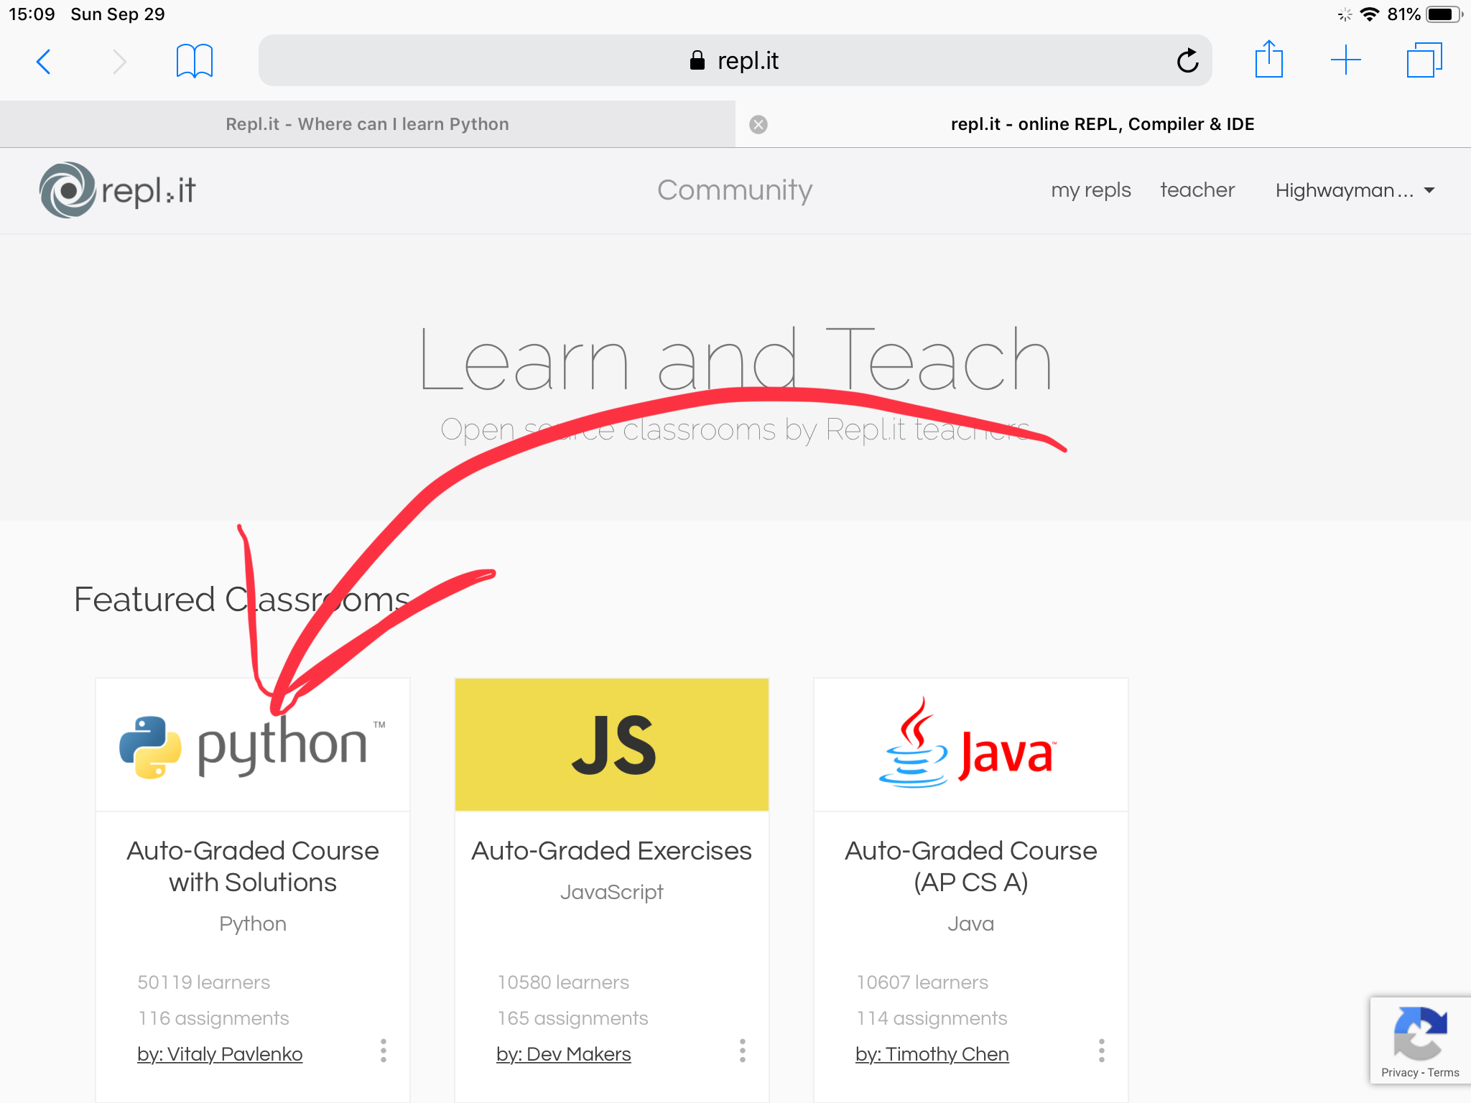Open the Community page link
Image resolution: width=1471 pixels, height=1103 pixels.
tap(735, 190)
